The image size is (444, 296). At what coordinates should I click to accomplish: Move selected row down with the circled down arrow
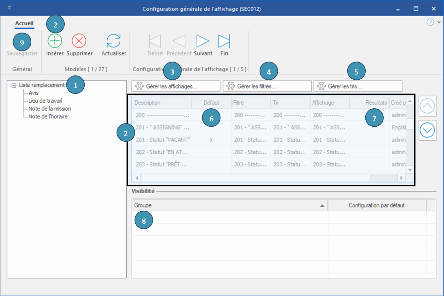427,130
